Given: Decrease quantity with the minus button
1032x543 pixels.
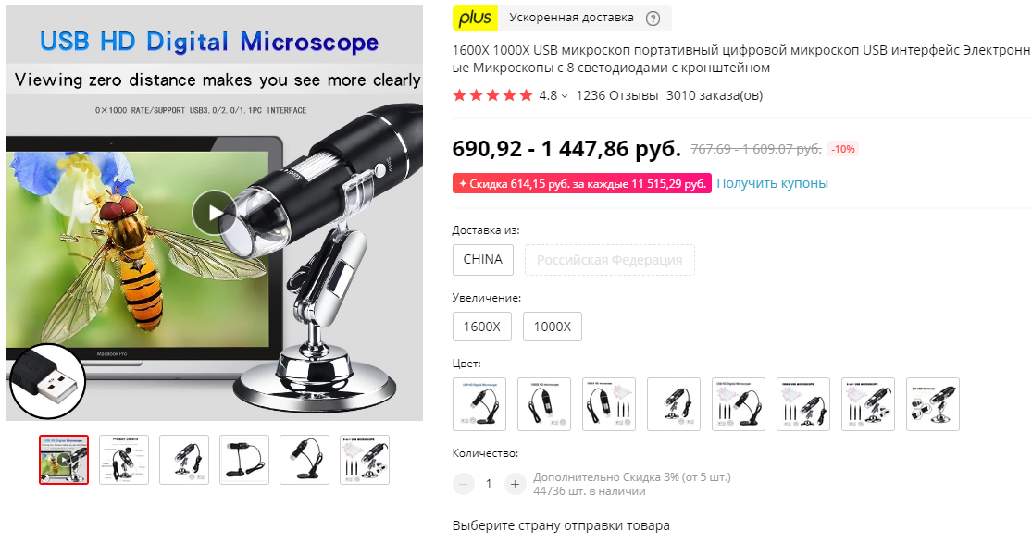Looking at the screenshot, I should (463, 485).
